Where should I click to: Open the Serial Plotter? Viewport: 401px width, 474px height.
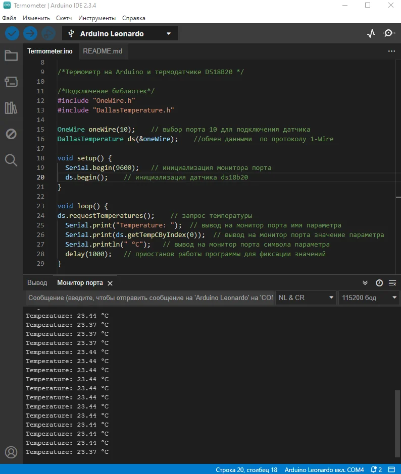[x=371, y=34]
